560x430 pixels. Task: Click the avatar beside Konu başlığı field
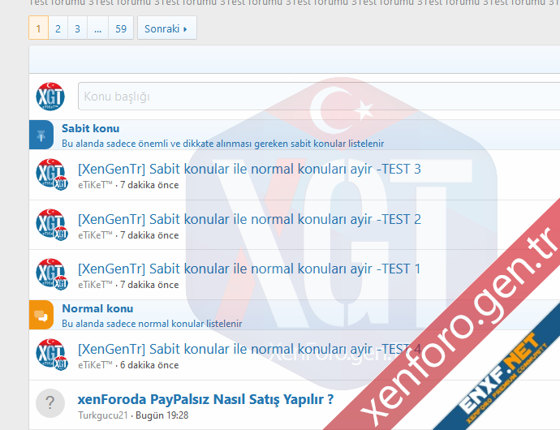[50, 97]
